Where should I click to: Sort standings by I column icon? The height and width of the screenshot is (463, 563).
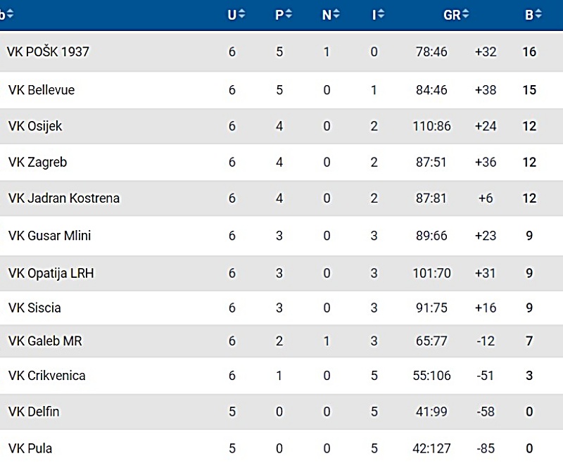click(381, 14)
